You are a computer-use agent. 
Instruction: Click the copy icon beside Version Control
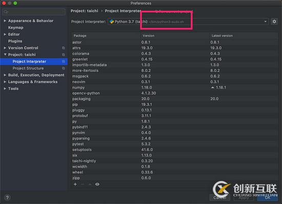63,48
